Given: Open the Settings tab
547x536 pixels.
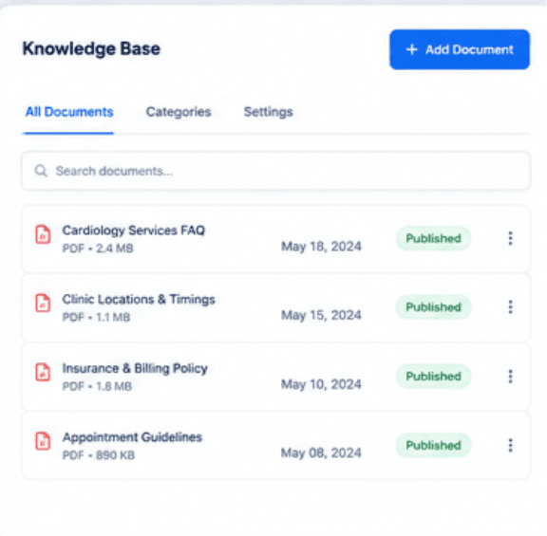Looking at the screenshot, I should click(268, 112).
